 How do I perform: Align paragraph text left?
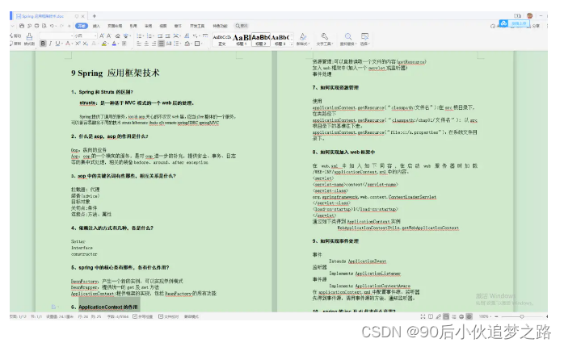click(139, 44)
